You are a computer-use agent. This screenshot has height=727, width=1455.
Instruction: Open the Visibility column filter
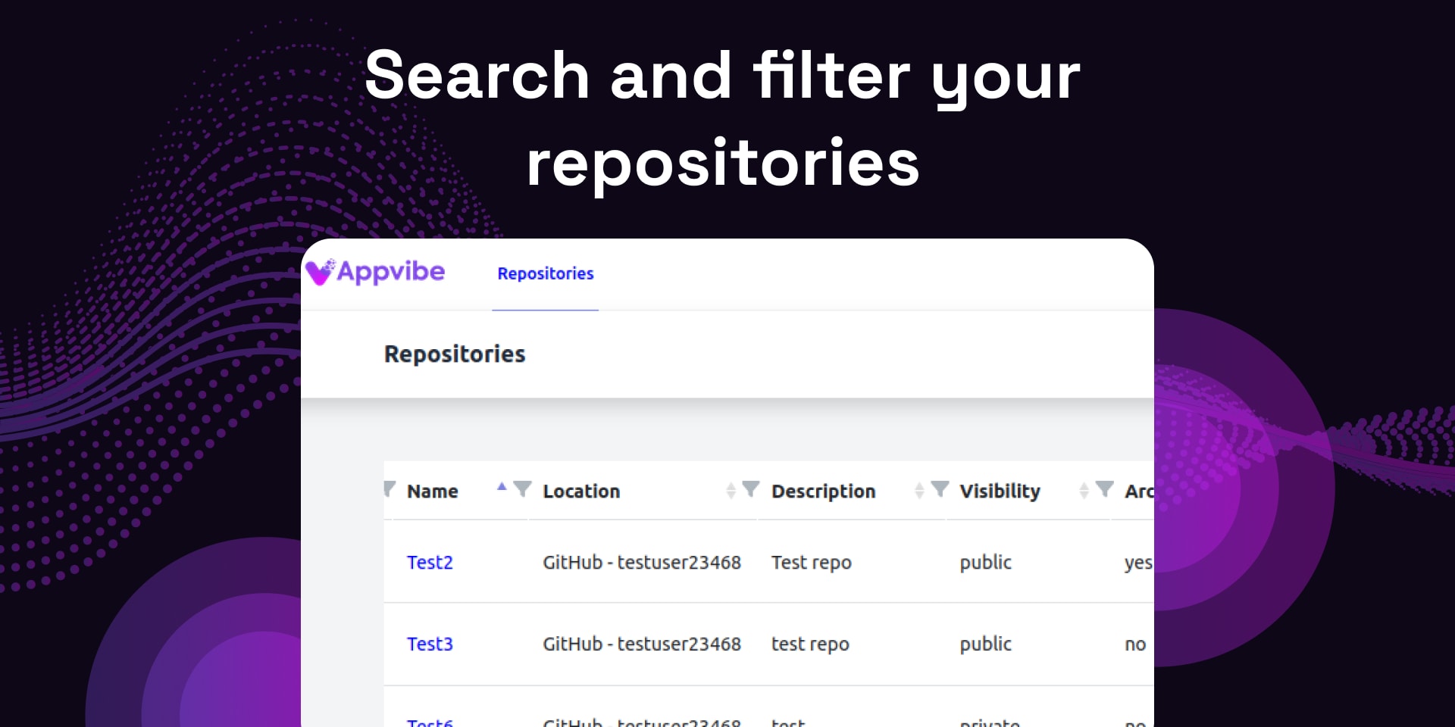(1105, 489)
